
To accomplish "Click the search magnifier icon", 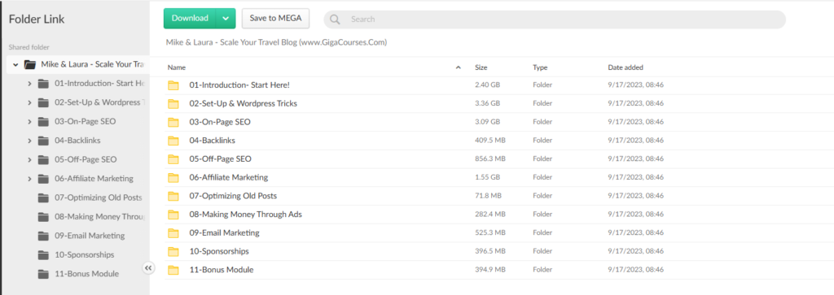I will click(x=335, y=20).
